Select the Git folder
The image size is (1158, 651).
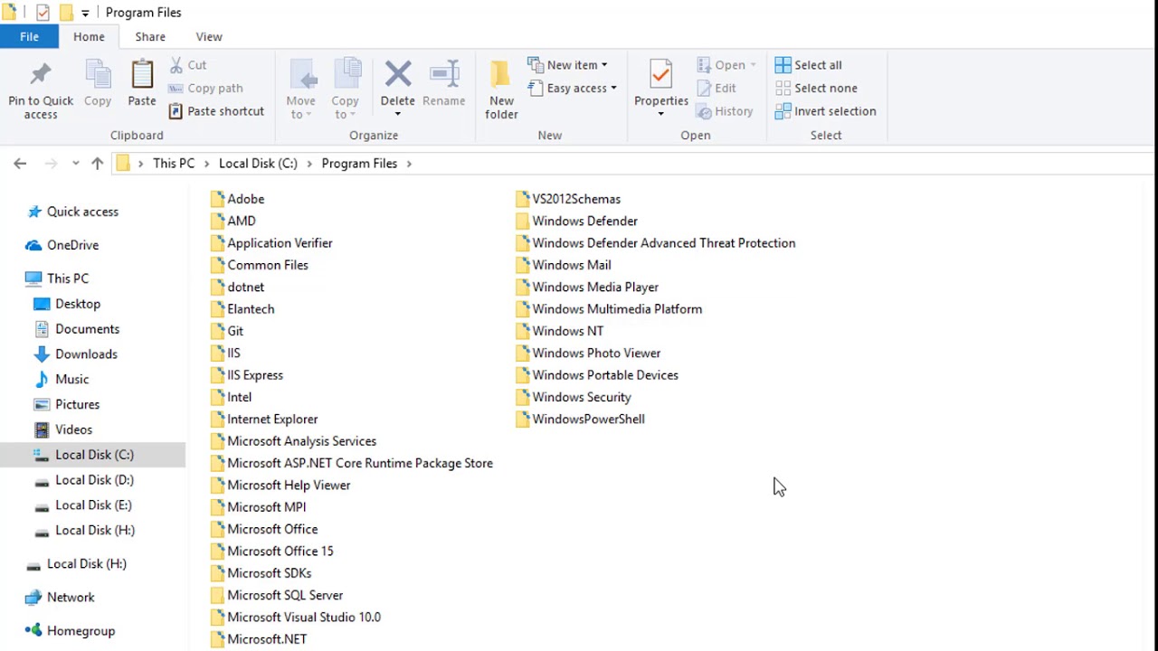pos(227,331)
